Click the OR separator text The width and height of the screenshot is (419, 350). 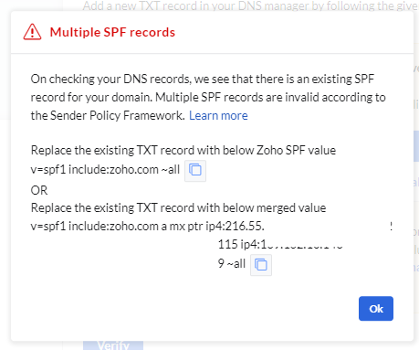pyautogui.click(x=39, y=190)
